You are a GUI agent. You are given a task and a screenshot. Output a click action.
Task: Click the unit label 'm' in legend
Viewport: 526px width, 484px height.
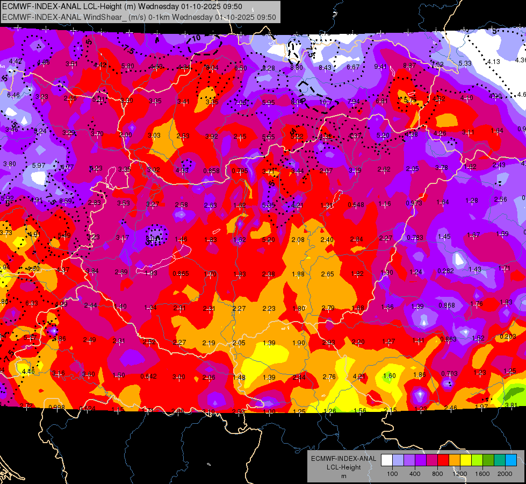pyautogui.click(x=343, y=476)
